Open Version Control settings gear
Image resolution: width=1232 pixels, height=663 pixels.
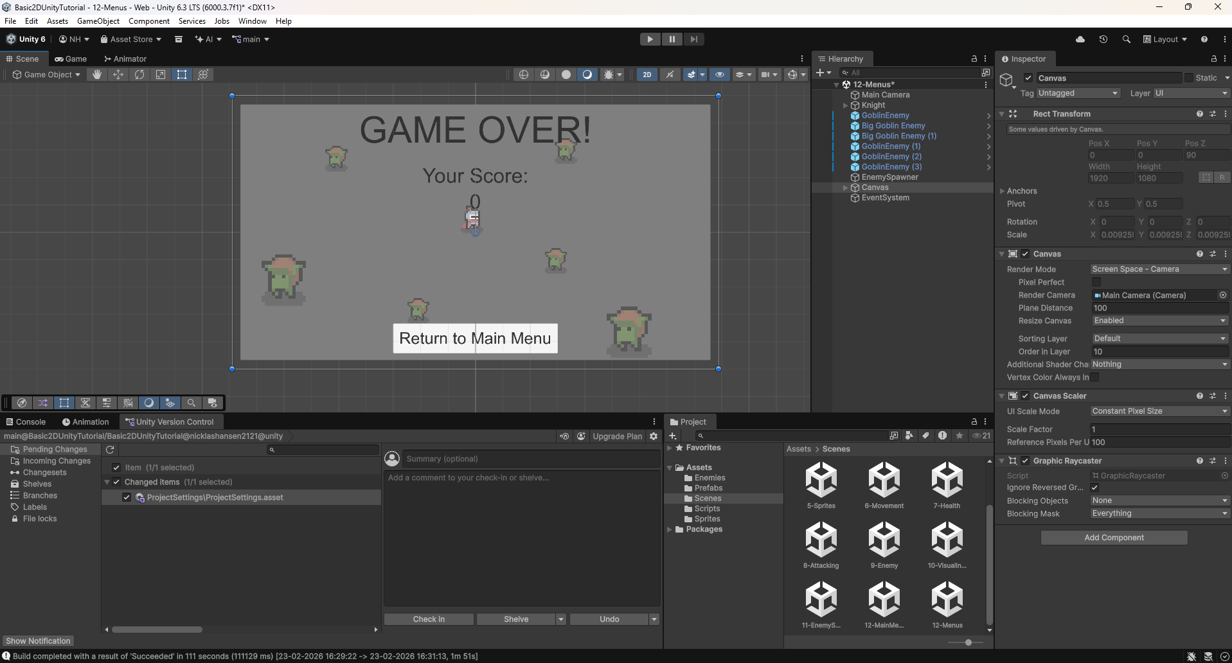[654, 436]
